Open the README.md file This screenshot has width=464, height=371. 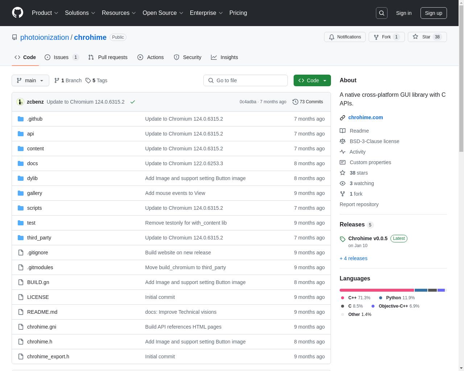coord(42,312)
